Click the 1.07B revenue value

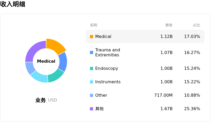166,52
